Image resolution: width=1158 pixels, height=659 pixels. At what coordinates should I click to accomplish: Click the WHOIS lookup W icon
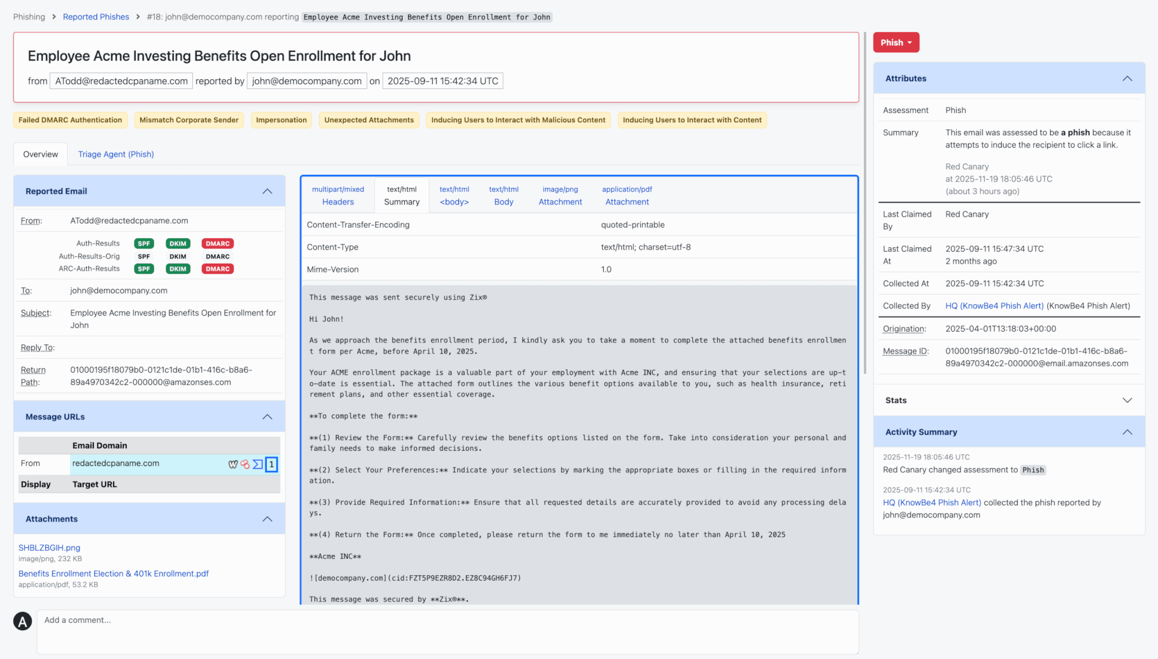click(x=232, y=464)
